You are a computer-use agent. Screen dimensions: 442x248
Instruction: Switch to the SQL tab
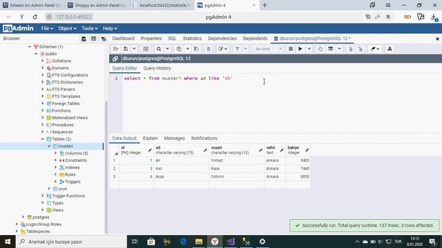click(x=172, y=39)
